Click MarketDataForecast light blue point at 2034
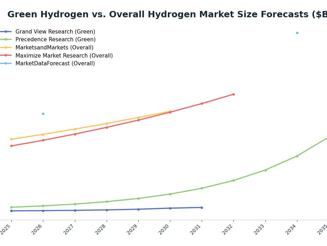327x246 pixels. tap(297, 33)
